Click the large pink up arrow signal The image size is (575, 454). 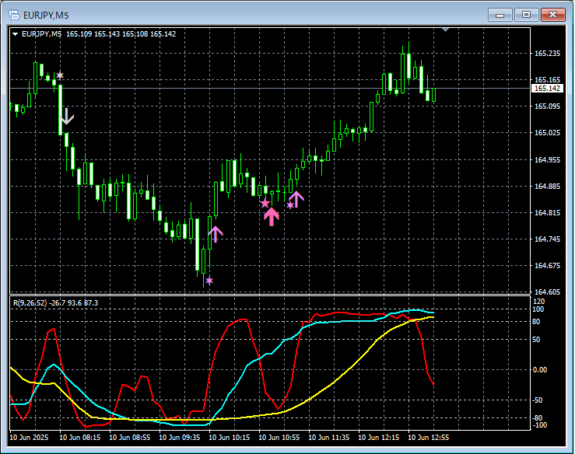[x=272, y=217]
